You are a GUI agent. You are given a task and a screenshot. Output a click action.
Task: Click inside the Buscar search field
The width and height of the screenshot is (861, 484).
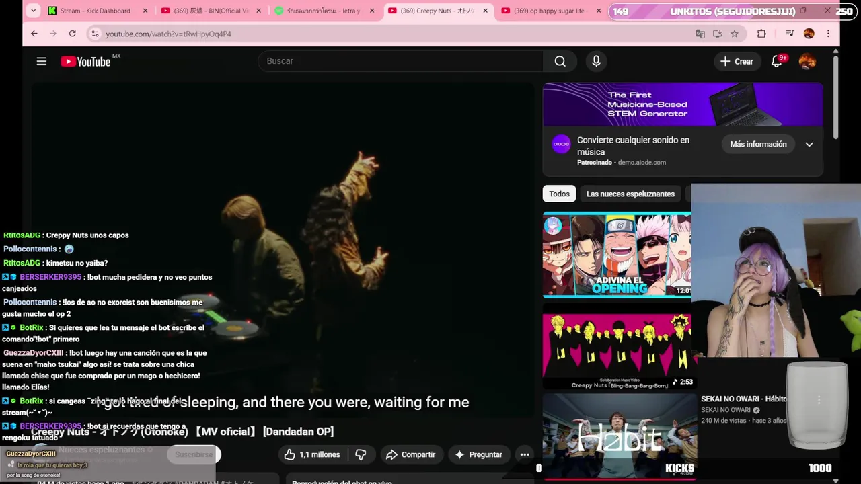coord(400,61)
